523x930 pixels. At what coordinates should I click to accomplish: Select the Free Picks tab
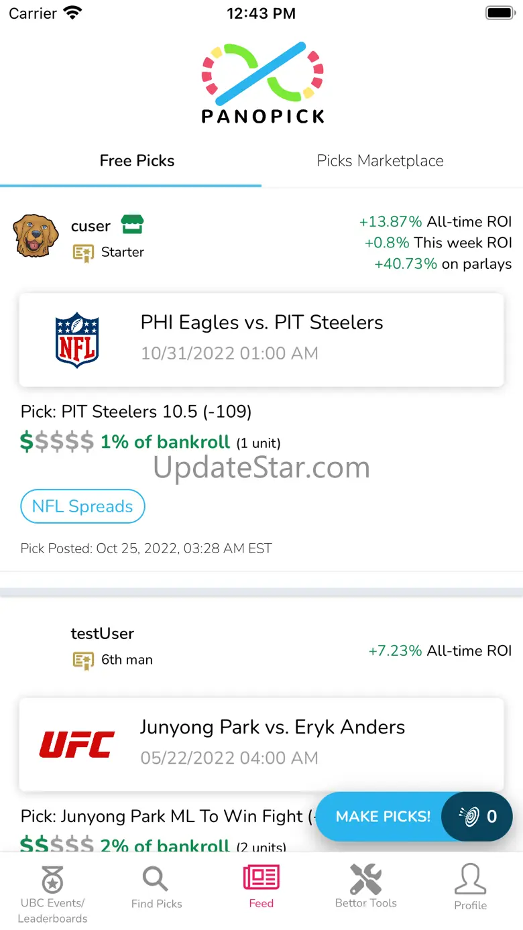pyautogui.click(x=137, y=161)
